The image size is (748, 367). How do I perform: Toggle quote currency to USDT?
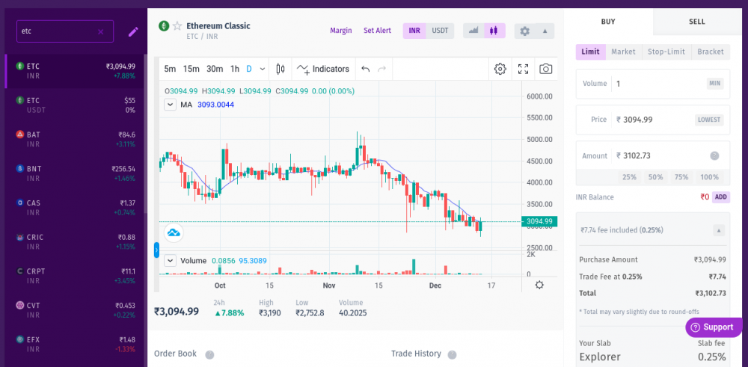[441, 31]
